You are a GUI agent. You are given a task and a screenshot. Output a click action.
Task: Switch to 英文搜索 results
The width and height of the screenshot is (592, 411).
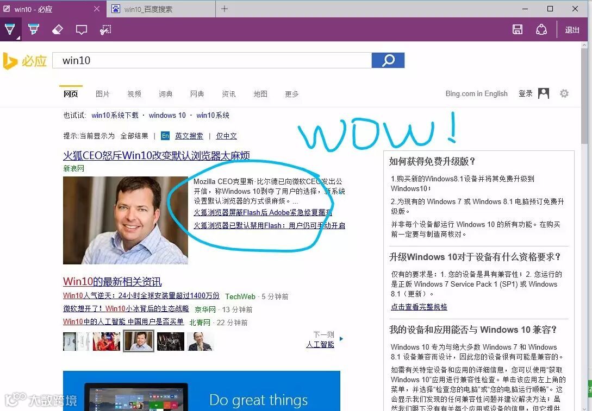point(189,136)
